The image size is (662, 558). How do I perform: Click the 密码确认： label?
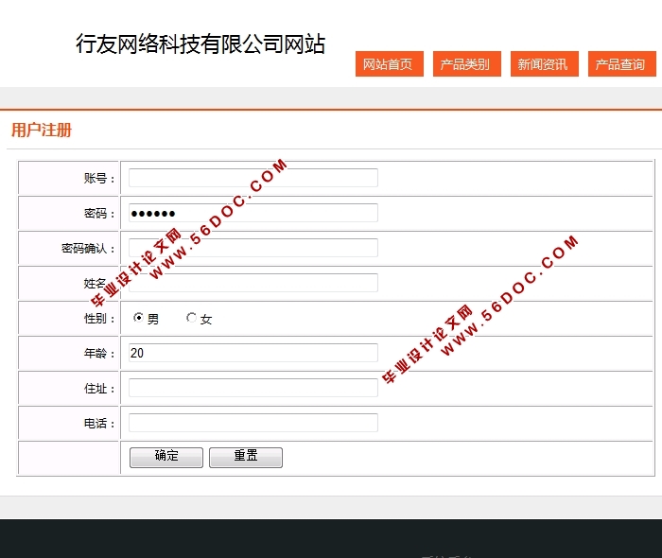88,248
